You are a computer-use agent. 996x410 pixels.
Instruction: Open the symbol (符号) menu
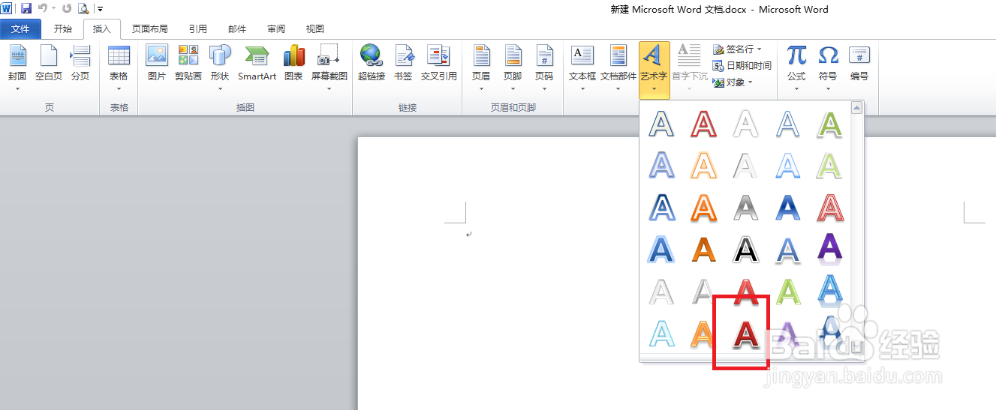(x=828, y=67)
